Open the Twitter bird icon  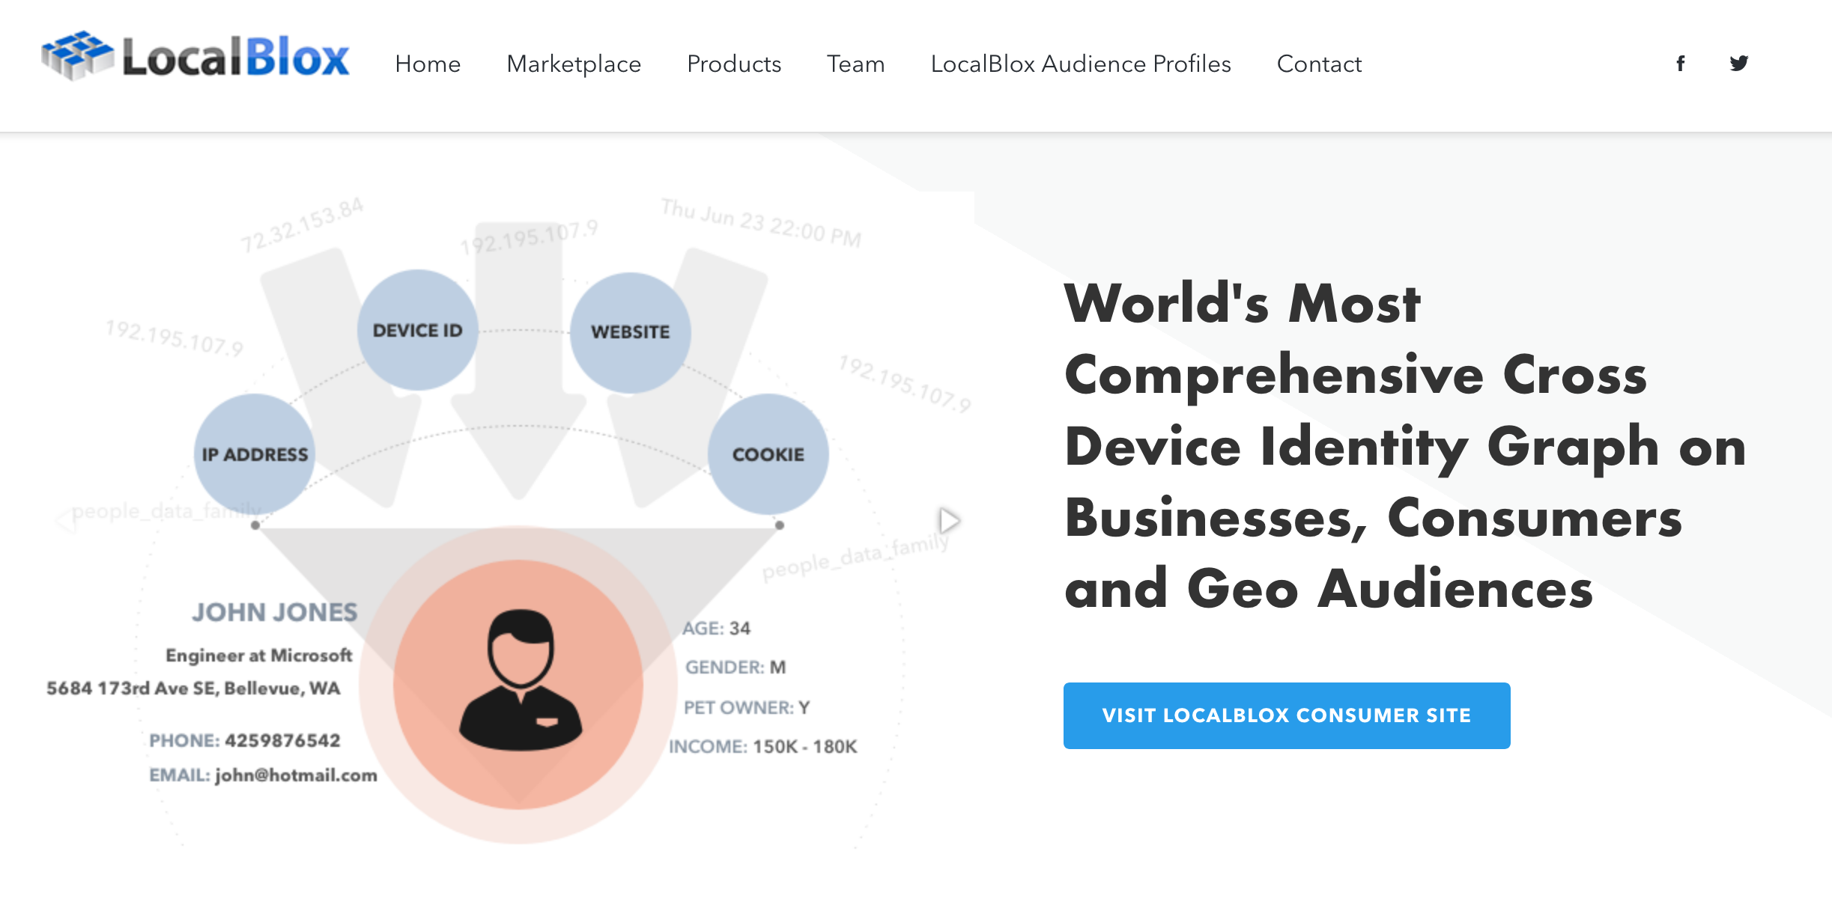coord(1738,64)
